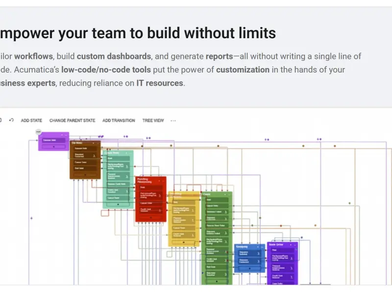Click the undo arrow icon in the workflow toolbar
This screenshot has height=294, width=392.
click(11, 120)
